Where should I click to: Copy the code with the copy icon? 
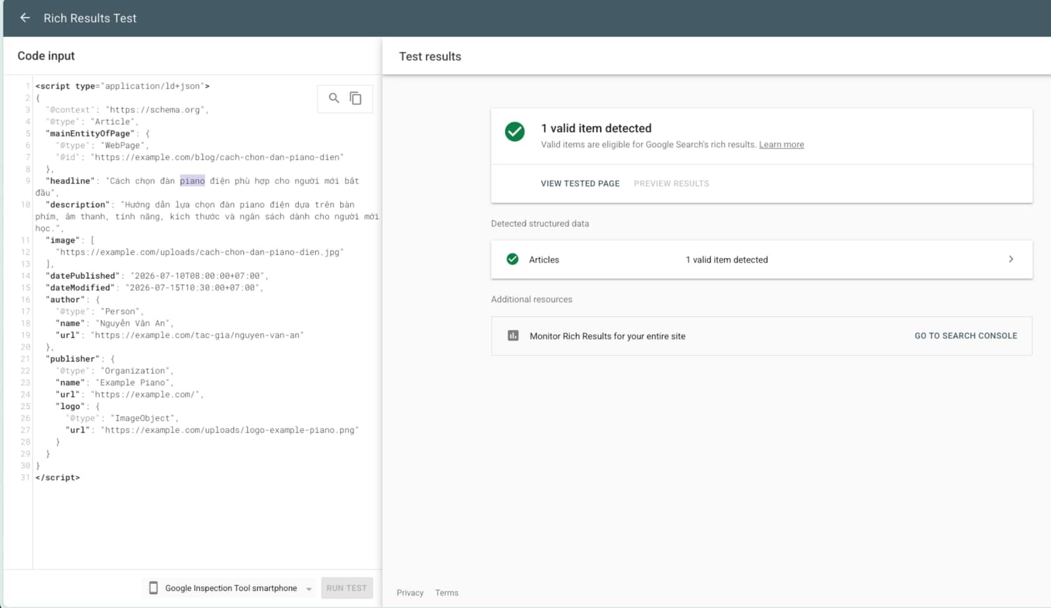355,98
